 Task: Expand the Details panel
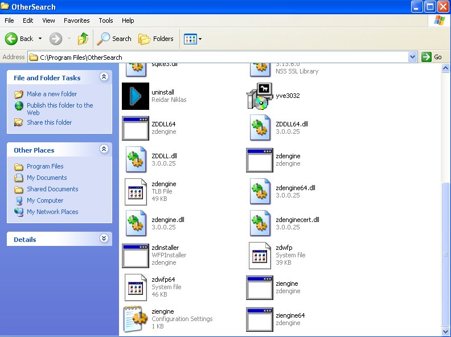[x=104, y=239]
